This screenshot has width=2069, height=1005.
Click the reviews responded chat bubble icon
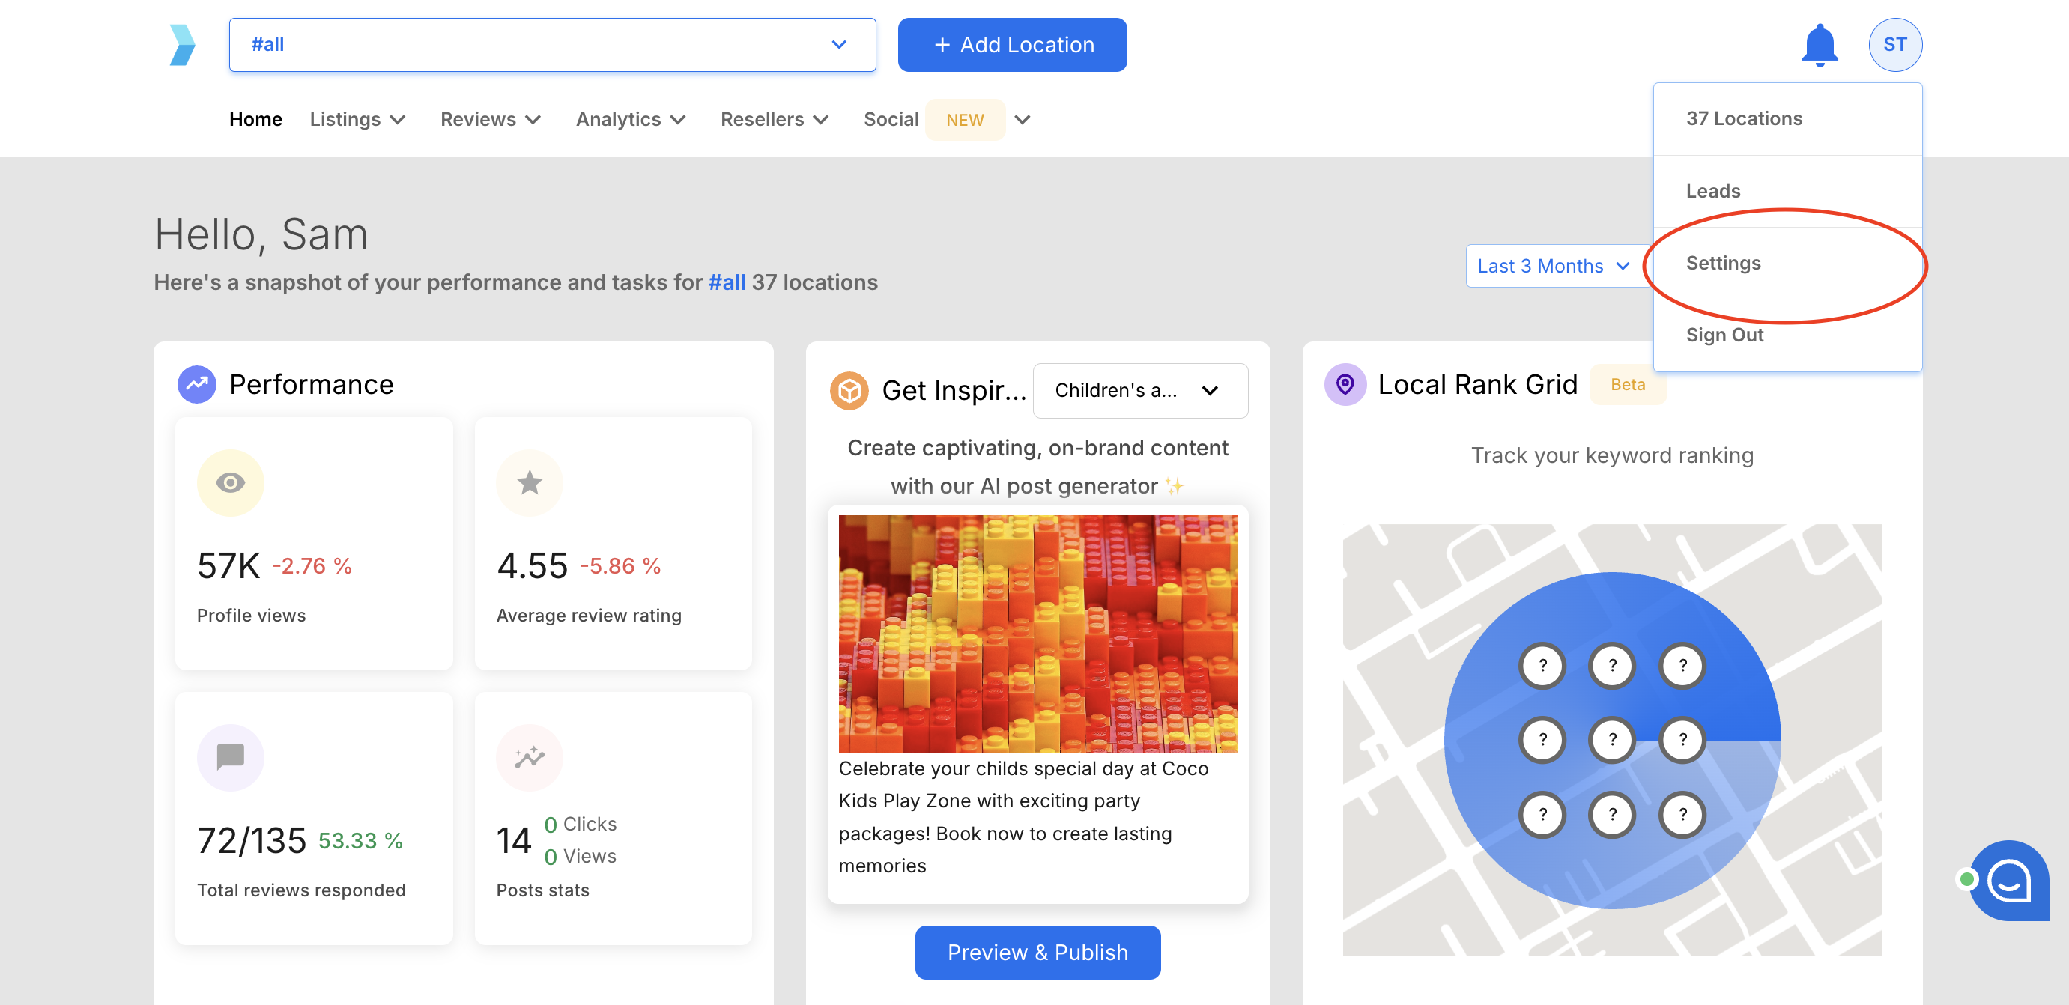[230, 757]
